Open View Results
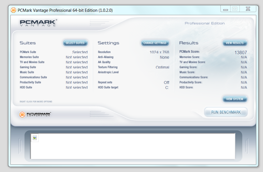 click(235, 43)
